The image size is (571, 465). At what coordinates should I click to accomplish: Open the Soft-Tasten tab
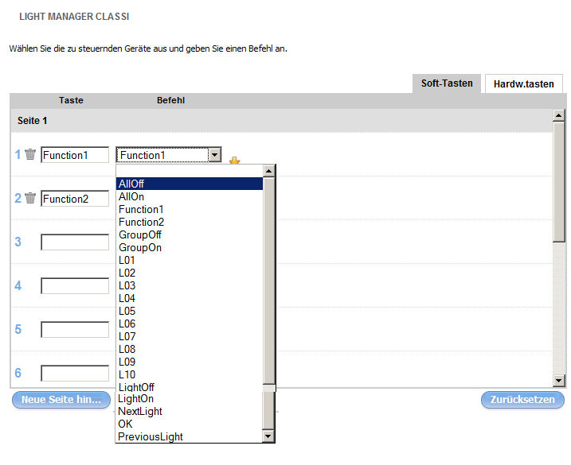pos(447,83)
